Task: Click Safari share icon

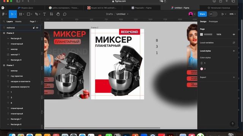Action: coord(221,1)
